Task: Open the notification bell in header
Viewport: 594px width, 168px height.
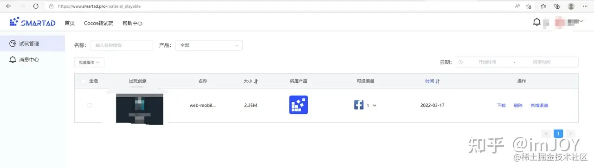Action: 537,22
